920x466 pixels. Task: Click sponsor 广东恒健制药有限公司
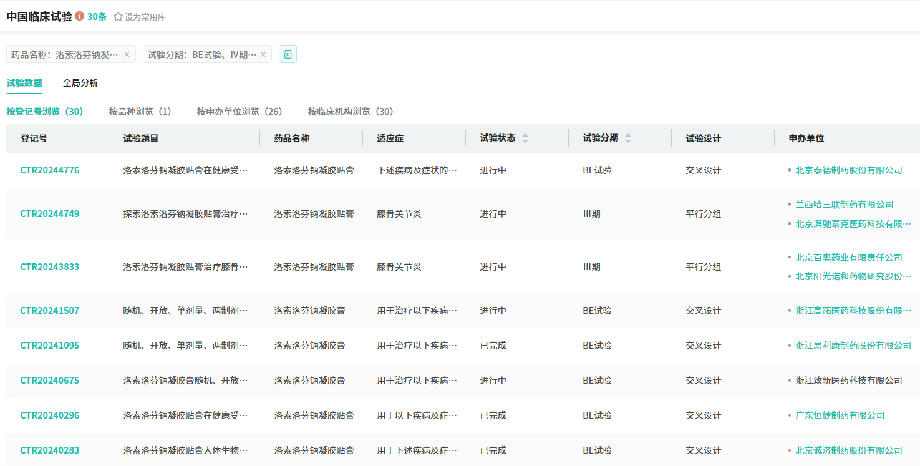pos(840,415)
